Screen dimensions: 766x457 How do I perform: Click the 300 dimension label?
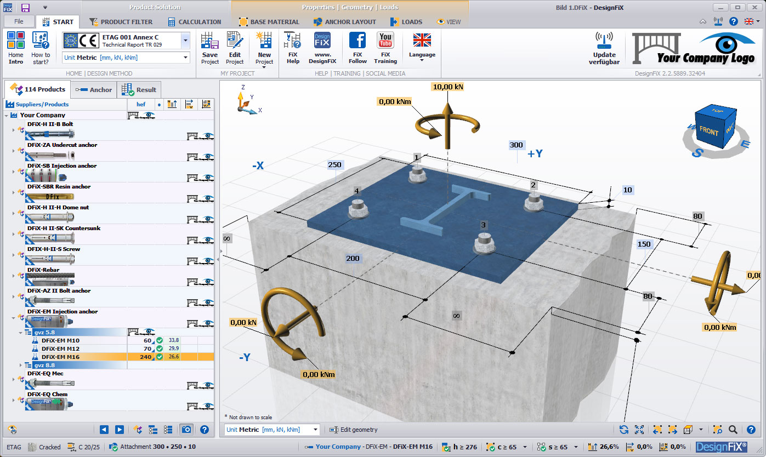coord(516,145)
